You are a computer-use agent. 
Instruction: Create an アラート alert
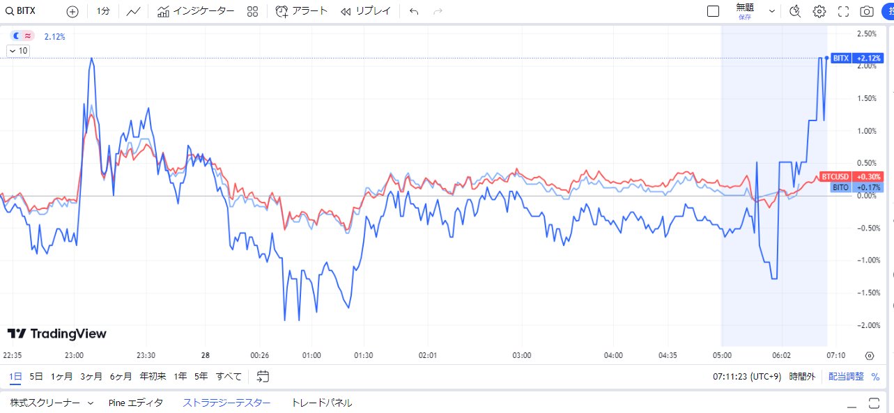point(301,11)
